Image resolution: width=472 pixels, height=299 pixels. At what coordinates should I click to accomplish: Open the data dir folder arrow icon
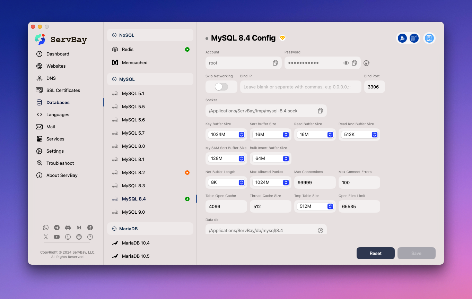point(321,230)
